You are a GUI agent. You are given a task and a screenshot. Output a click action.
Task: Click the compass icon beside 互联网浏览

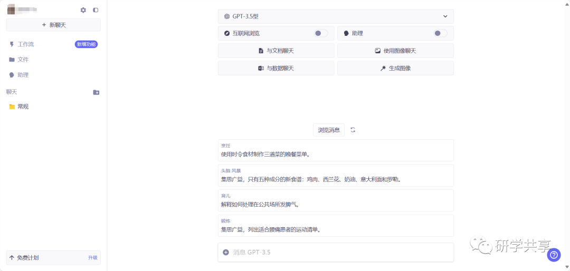[x=227, y=33]
